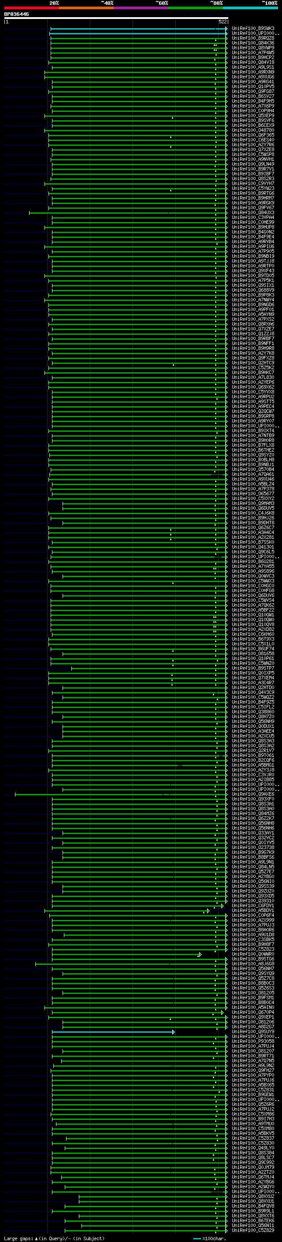Open hit UniRef100_A5BF22
The image size is (282, 1242).
(253, 610)
